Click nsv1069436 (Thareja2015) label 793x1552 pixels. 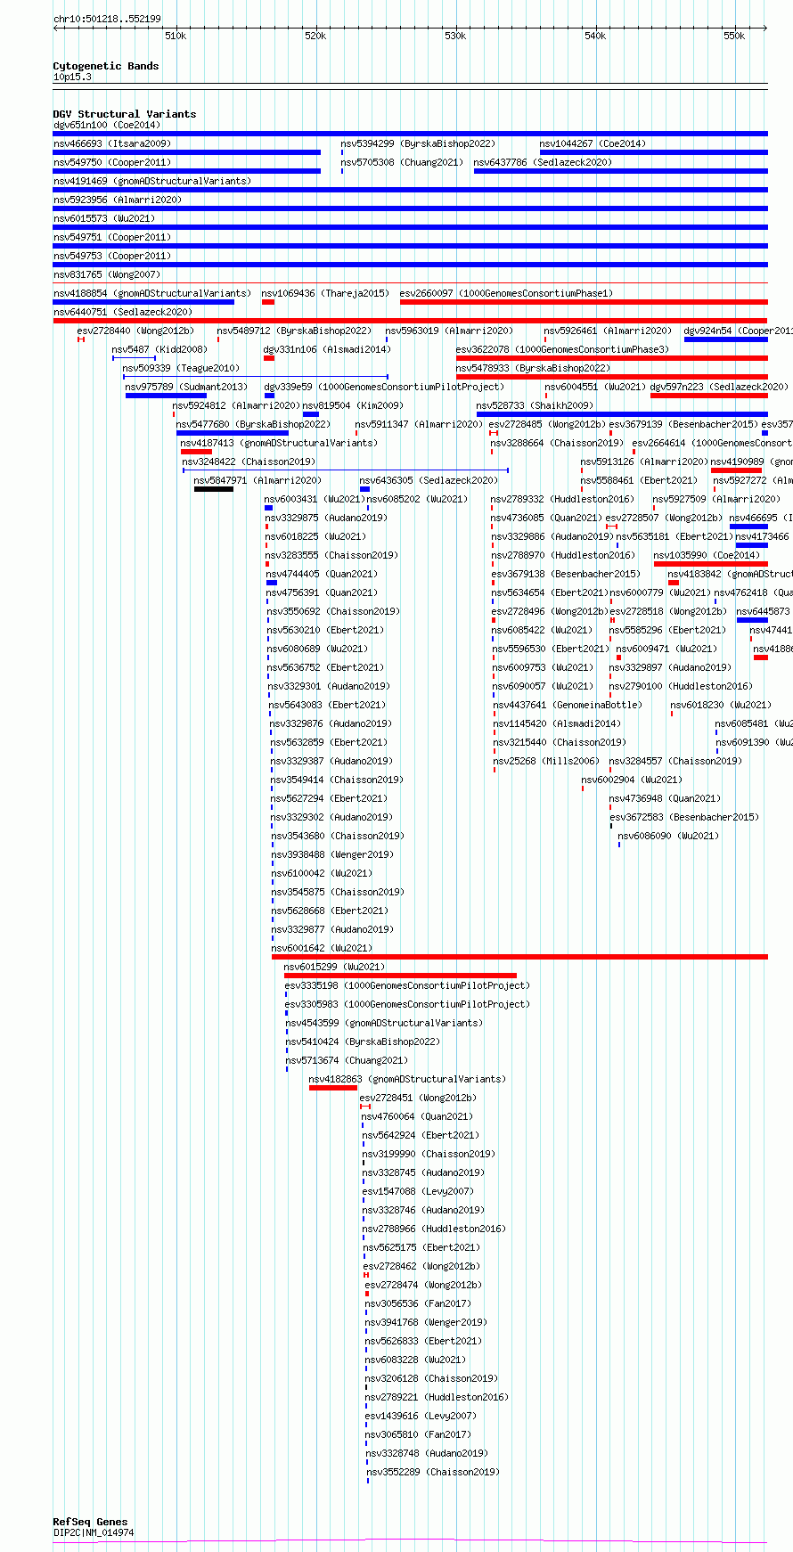tap(325, 293)
